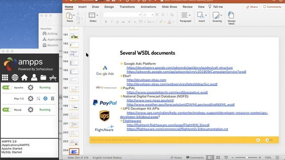Toggle subscript formatting
Viewport: 285px width, 160px height.
click(x=135, y=22)
